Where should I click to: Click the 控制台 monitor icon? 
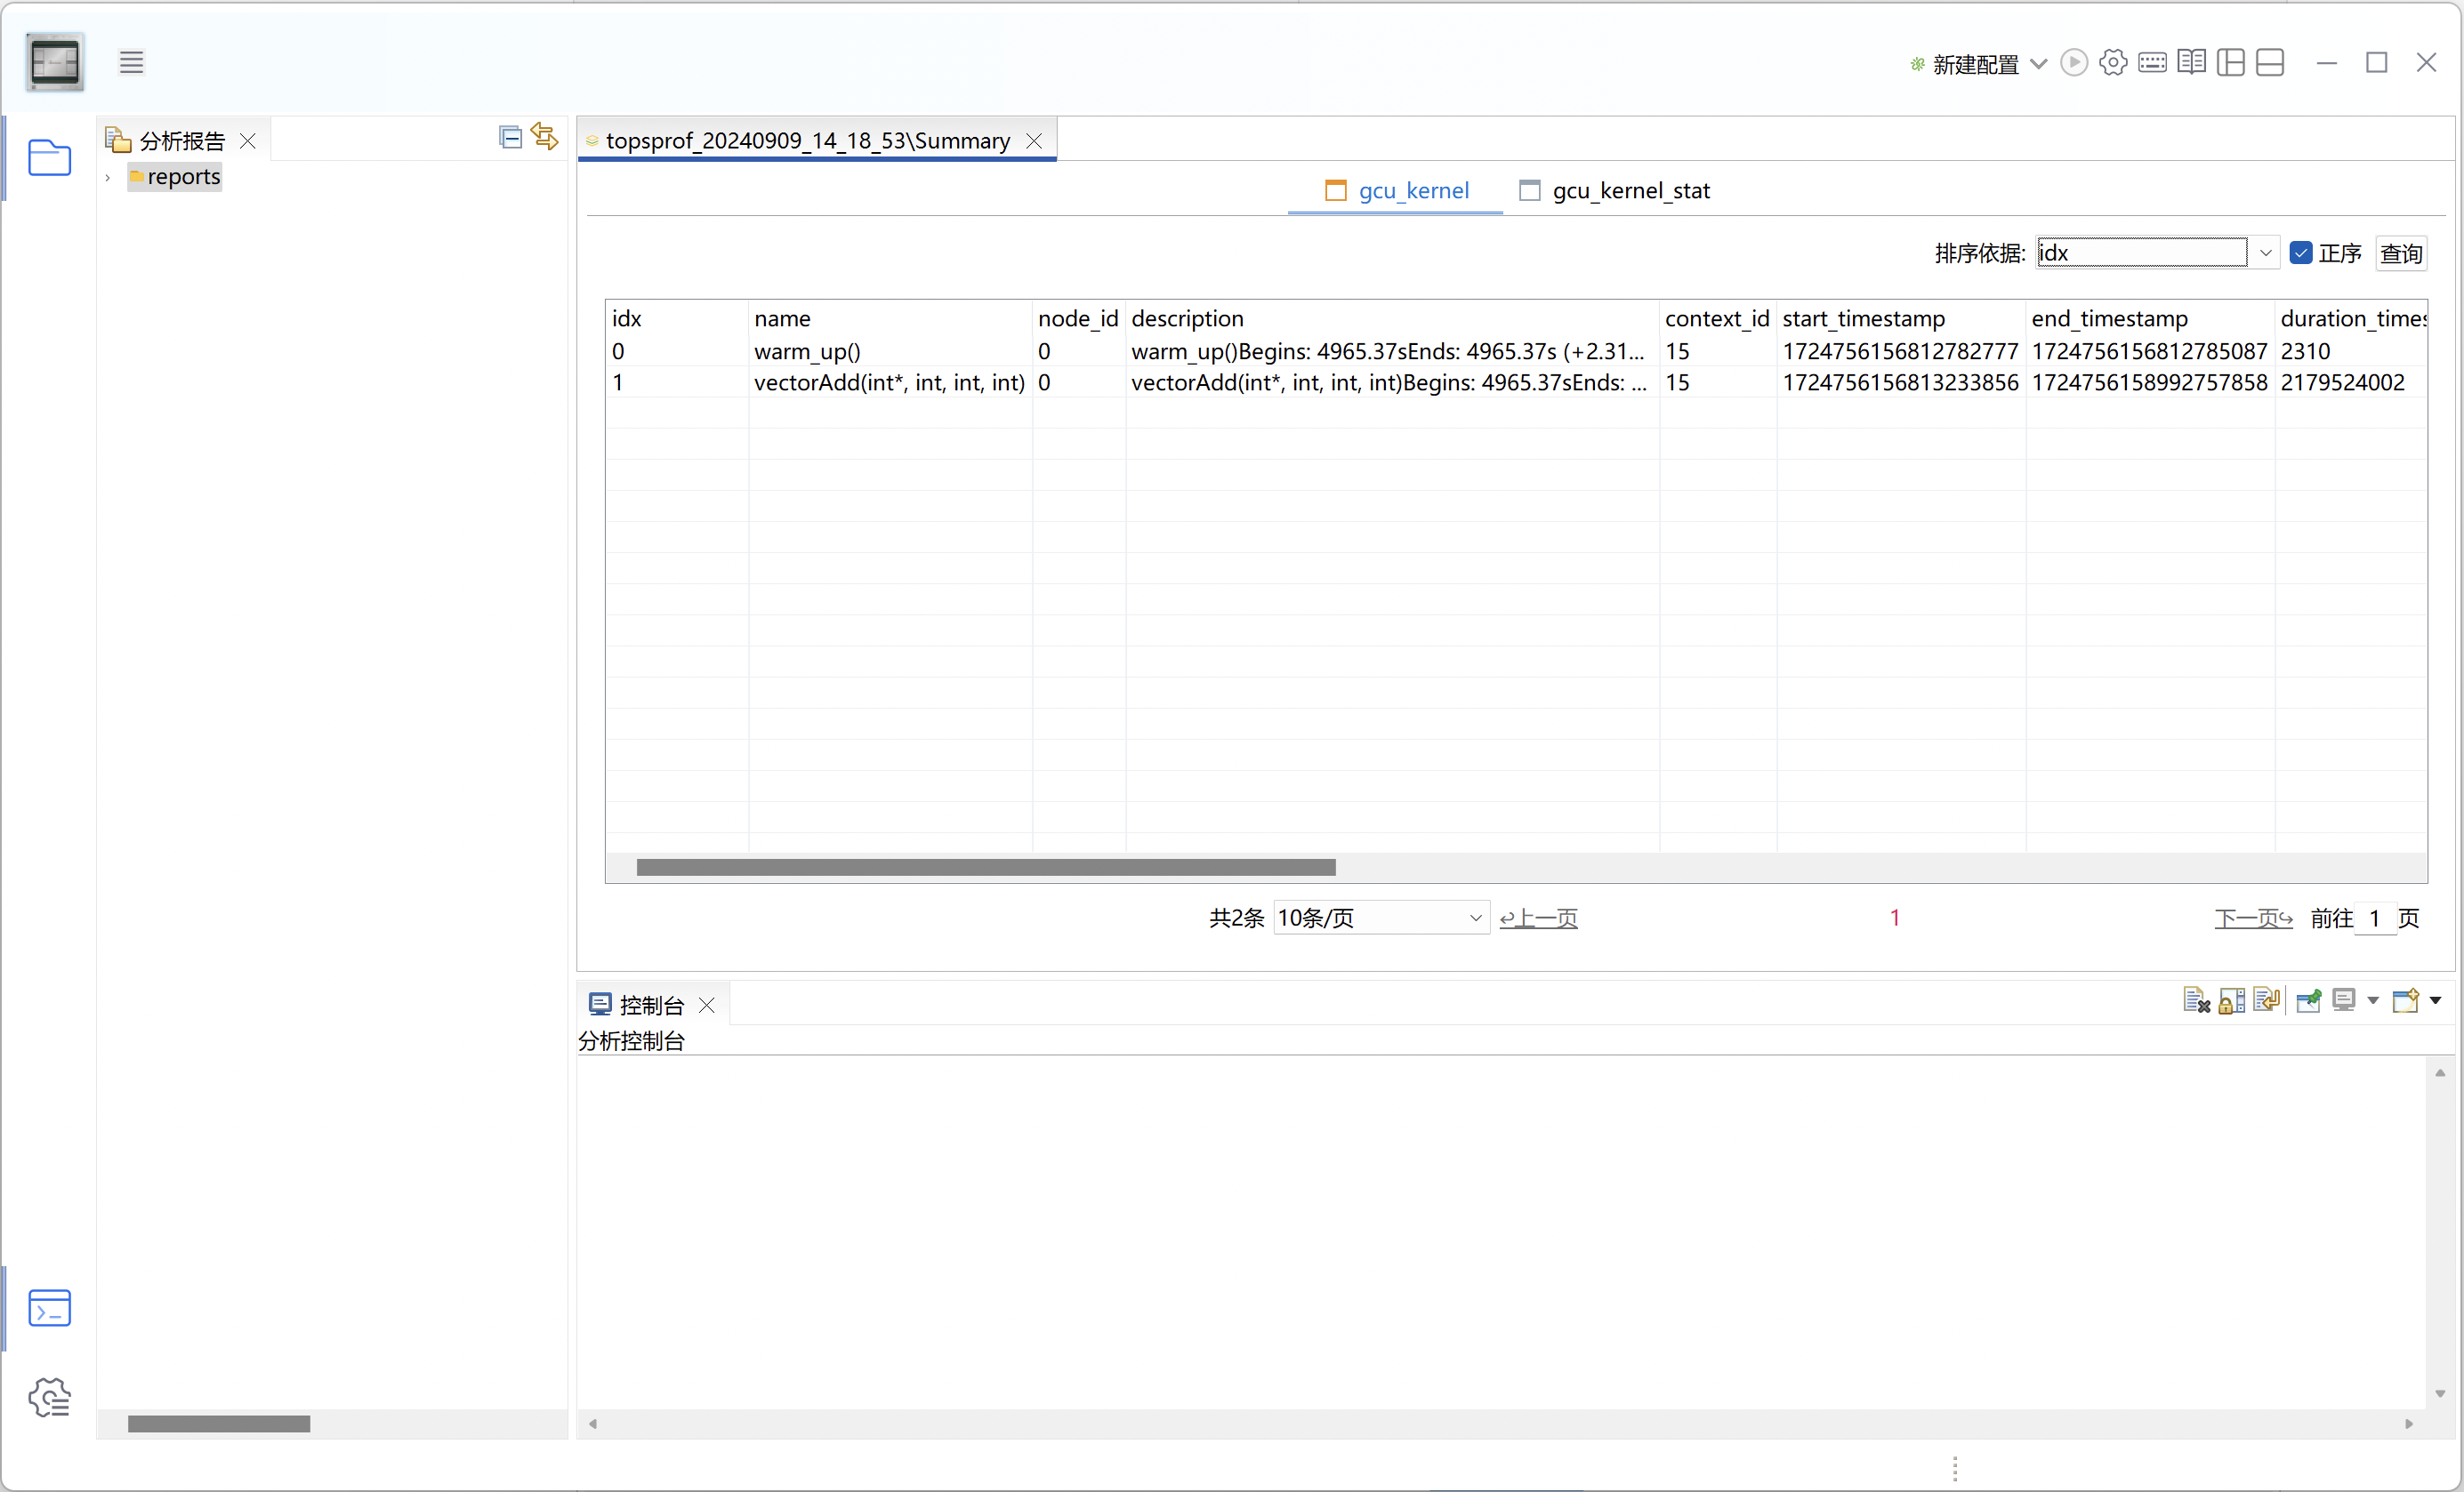[600, 1003]
